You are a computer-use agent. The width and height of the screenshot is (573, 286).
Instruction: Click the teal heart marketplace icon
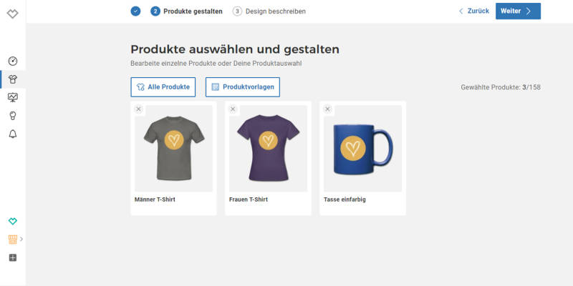(x=13, y=221)
